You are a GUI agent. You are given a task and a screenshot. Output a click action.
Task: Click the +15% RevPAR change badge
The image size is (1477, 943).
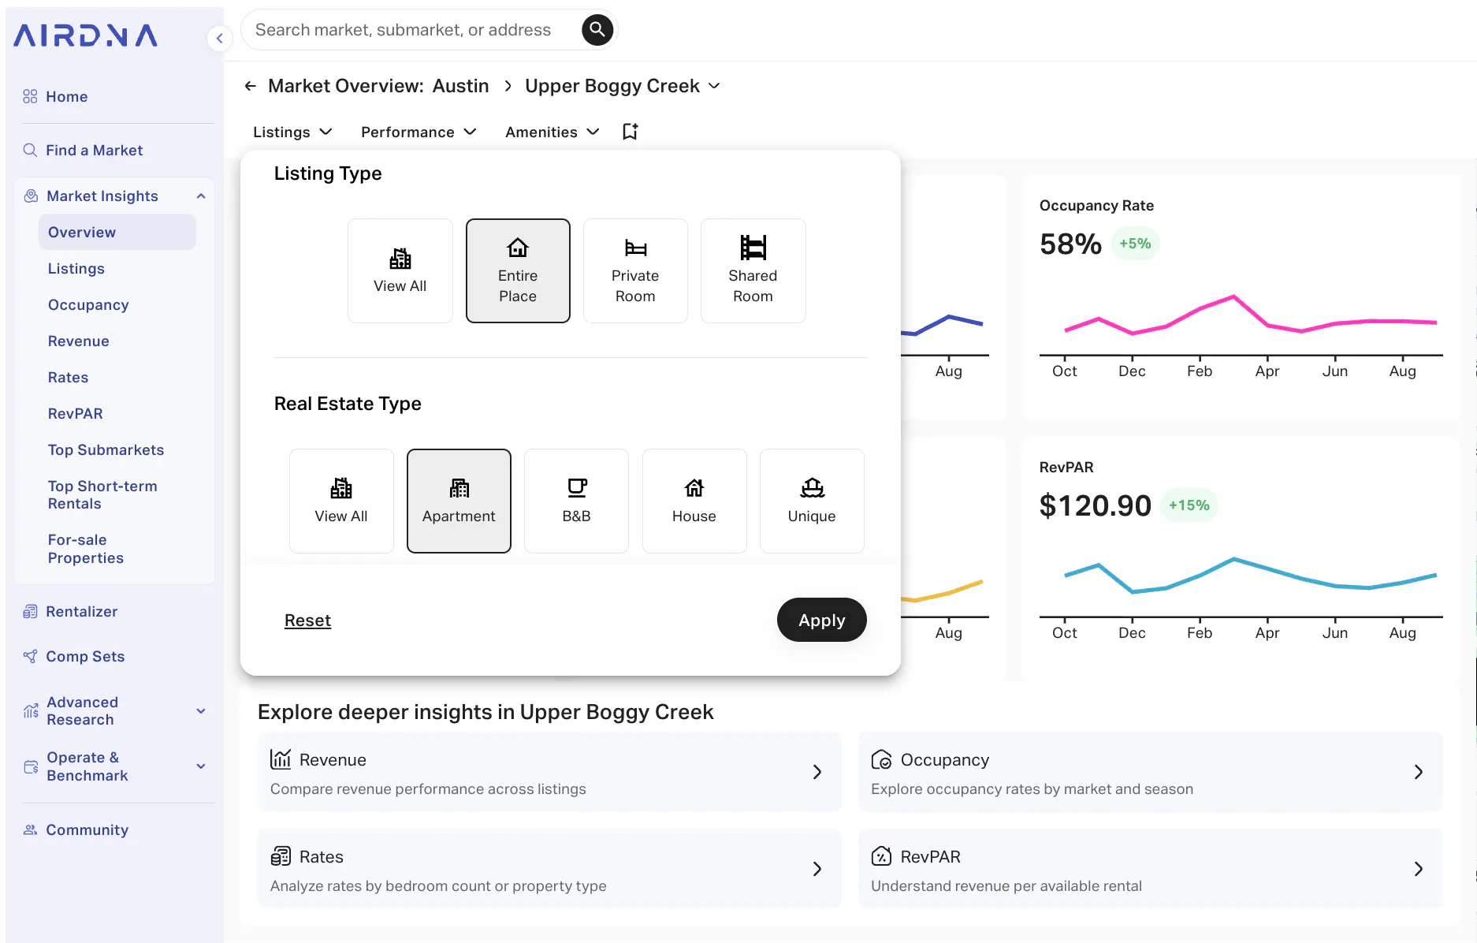[1189, 505]
